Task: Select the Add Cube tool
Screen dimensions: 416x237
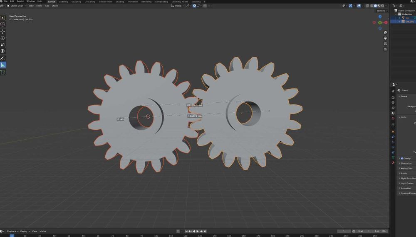Action: (3, 73)
